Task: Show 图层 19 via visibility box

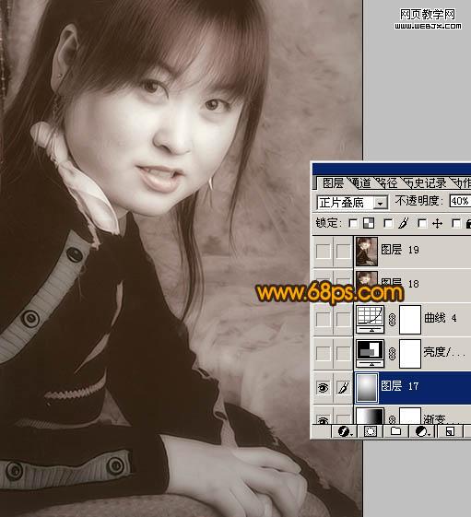Action: tap(323, 252)
